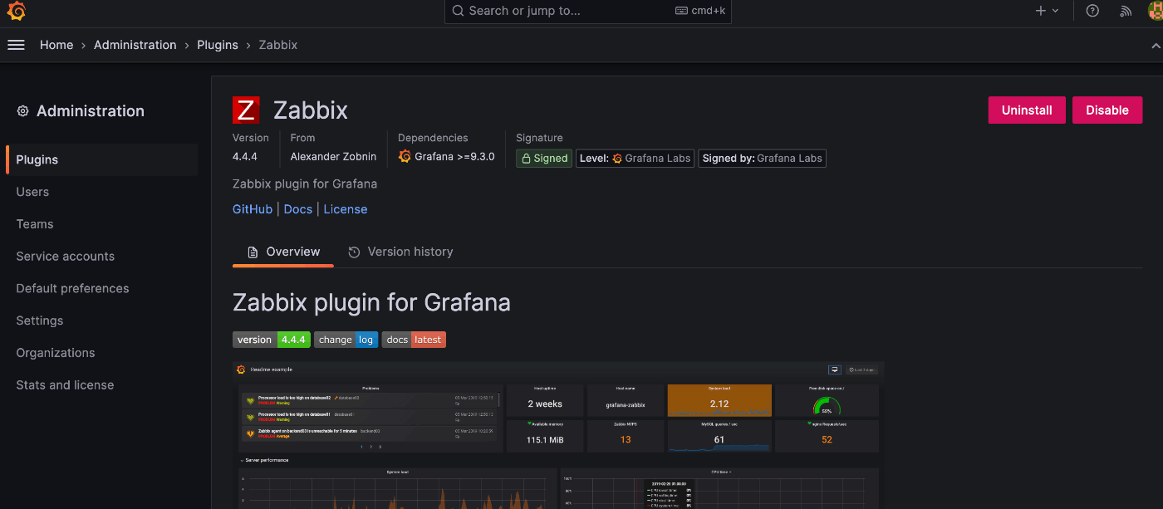The image size is (1163, 509).
Task: Open the hamburger navigation menu
Action: click(16, 45)
